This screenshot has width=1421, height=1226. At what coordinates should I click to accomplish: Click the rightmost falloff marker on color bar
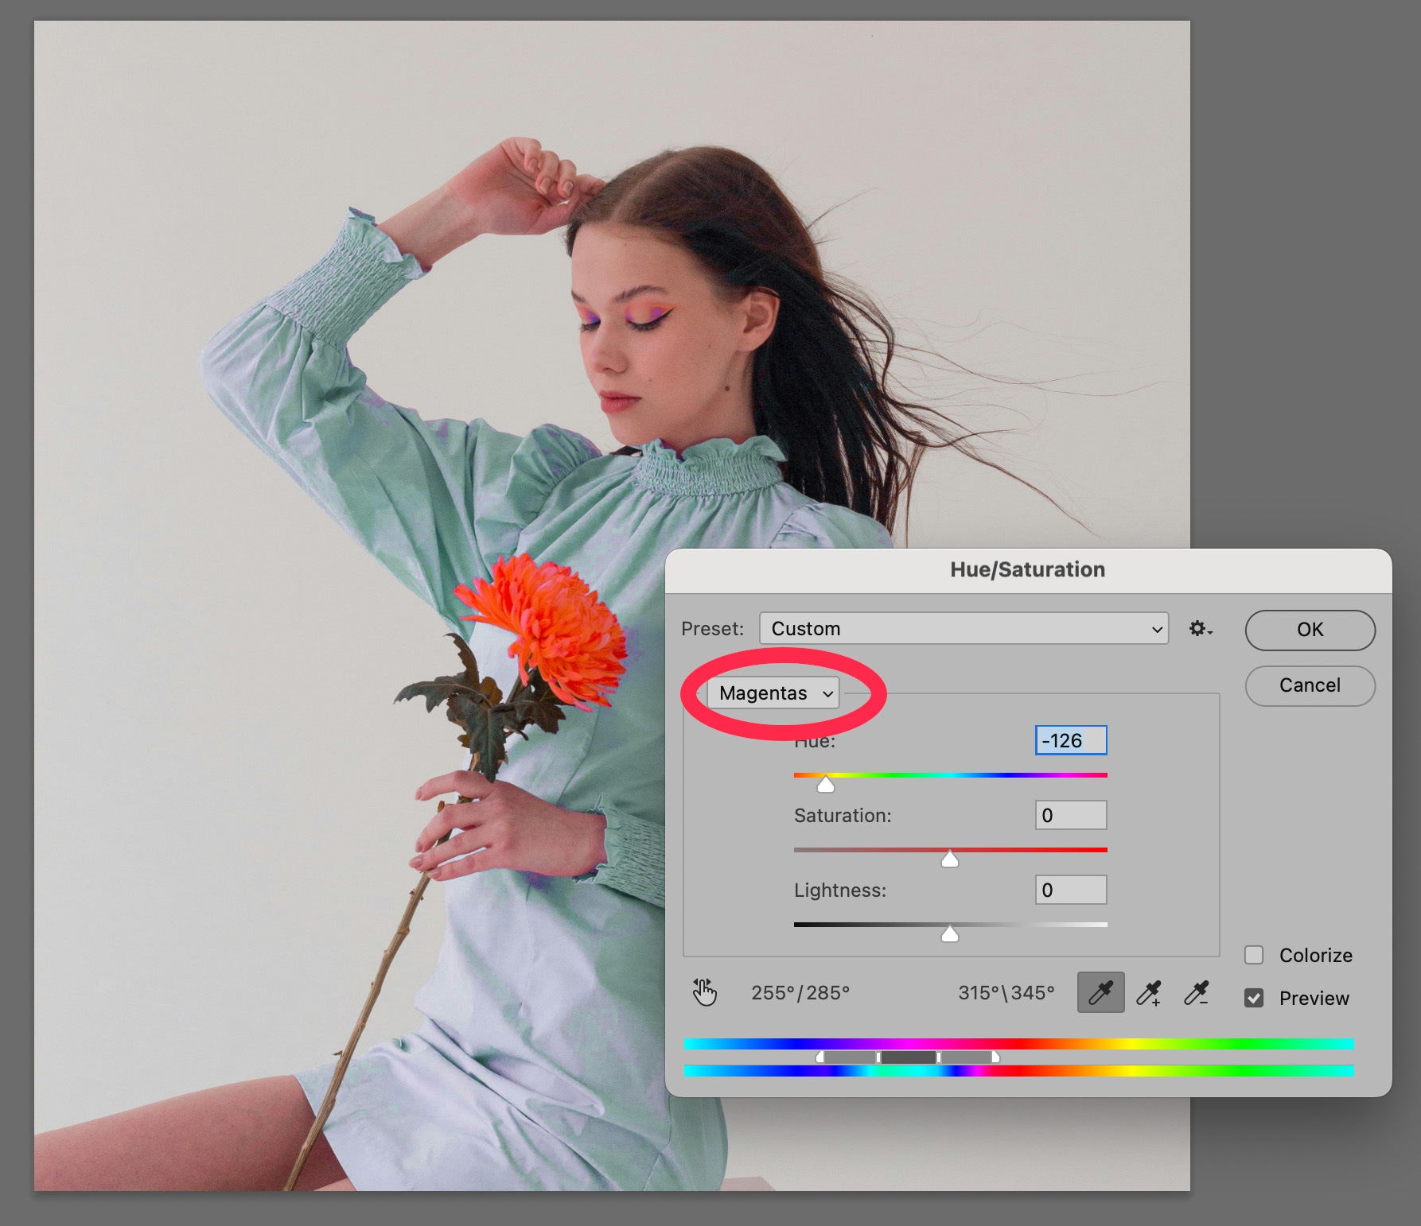[x=995, y=1057]
